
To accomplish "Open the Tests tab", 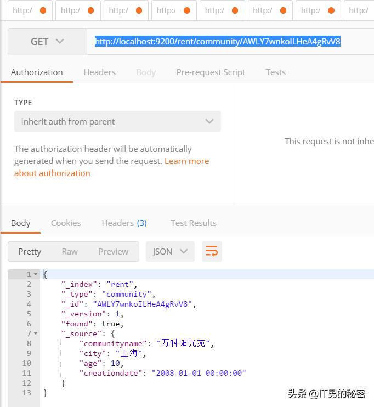I will (x=275, y=72).
